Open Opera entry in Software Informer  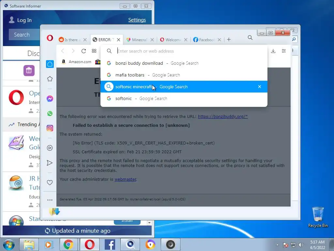pyautogui.click(x=21, y=102)
